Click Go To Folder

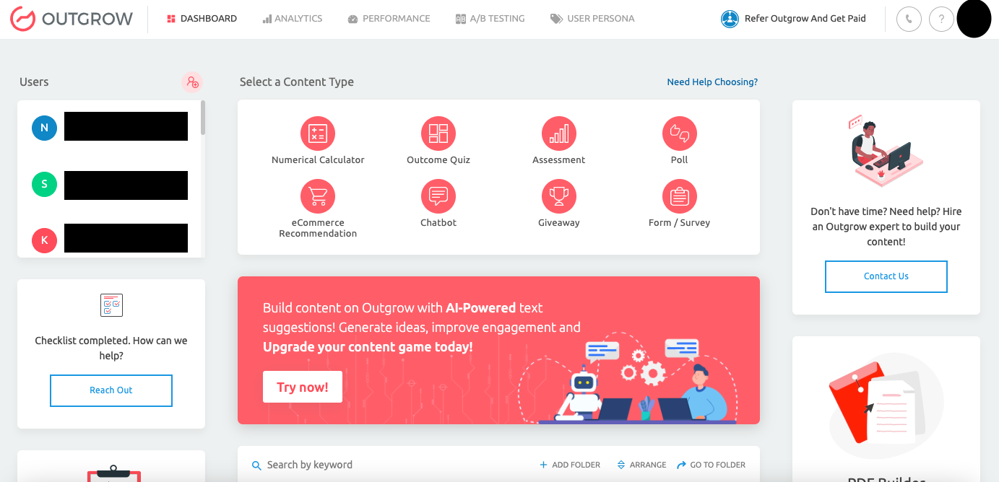click(712, 465)
